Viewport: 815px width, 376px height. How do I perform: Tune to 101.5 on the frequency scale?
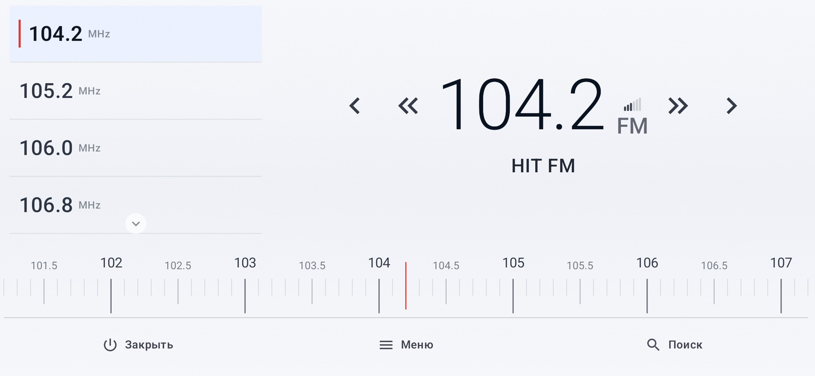tap(44, 266)
